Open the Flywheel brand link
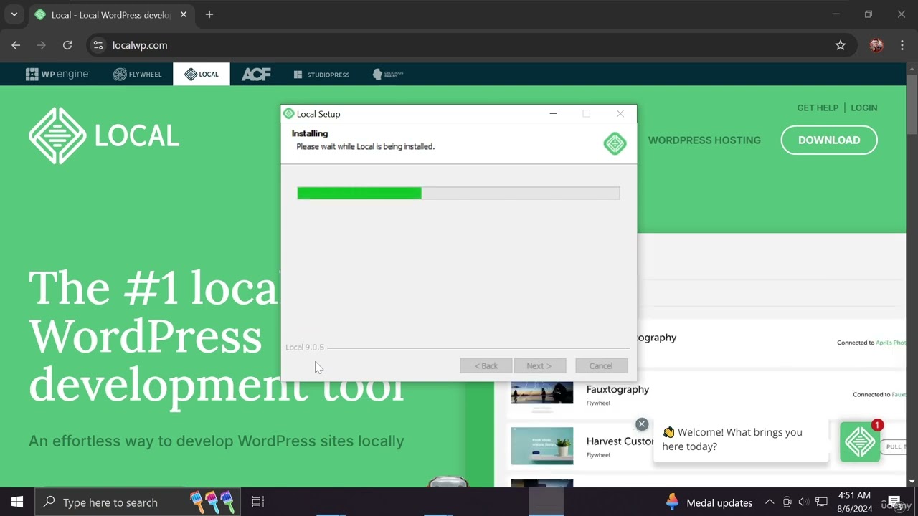Image resolution: width=918 pixels, height=516 pixels. click(138, 74)
